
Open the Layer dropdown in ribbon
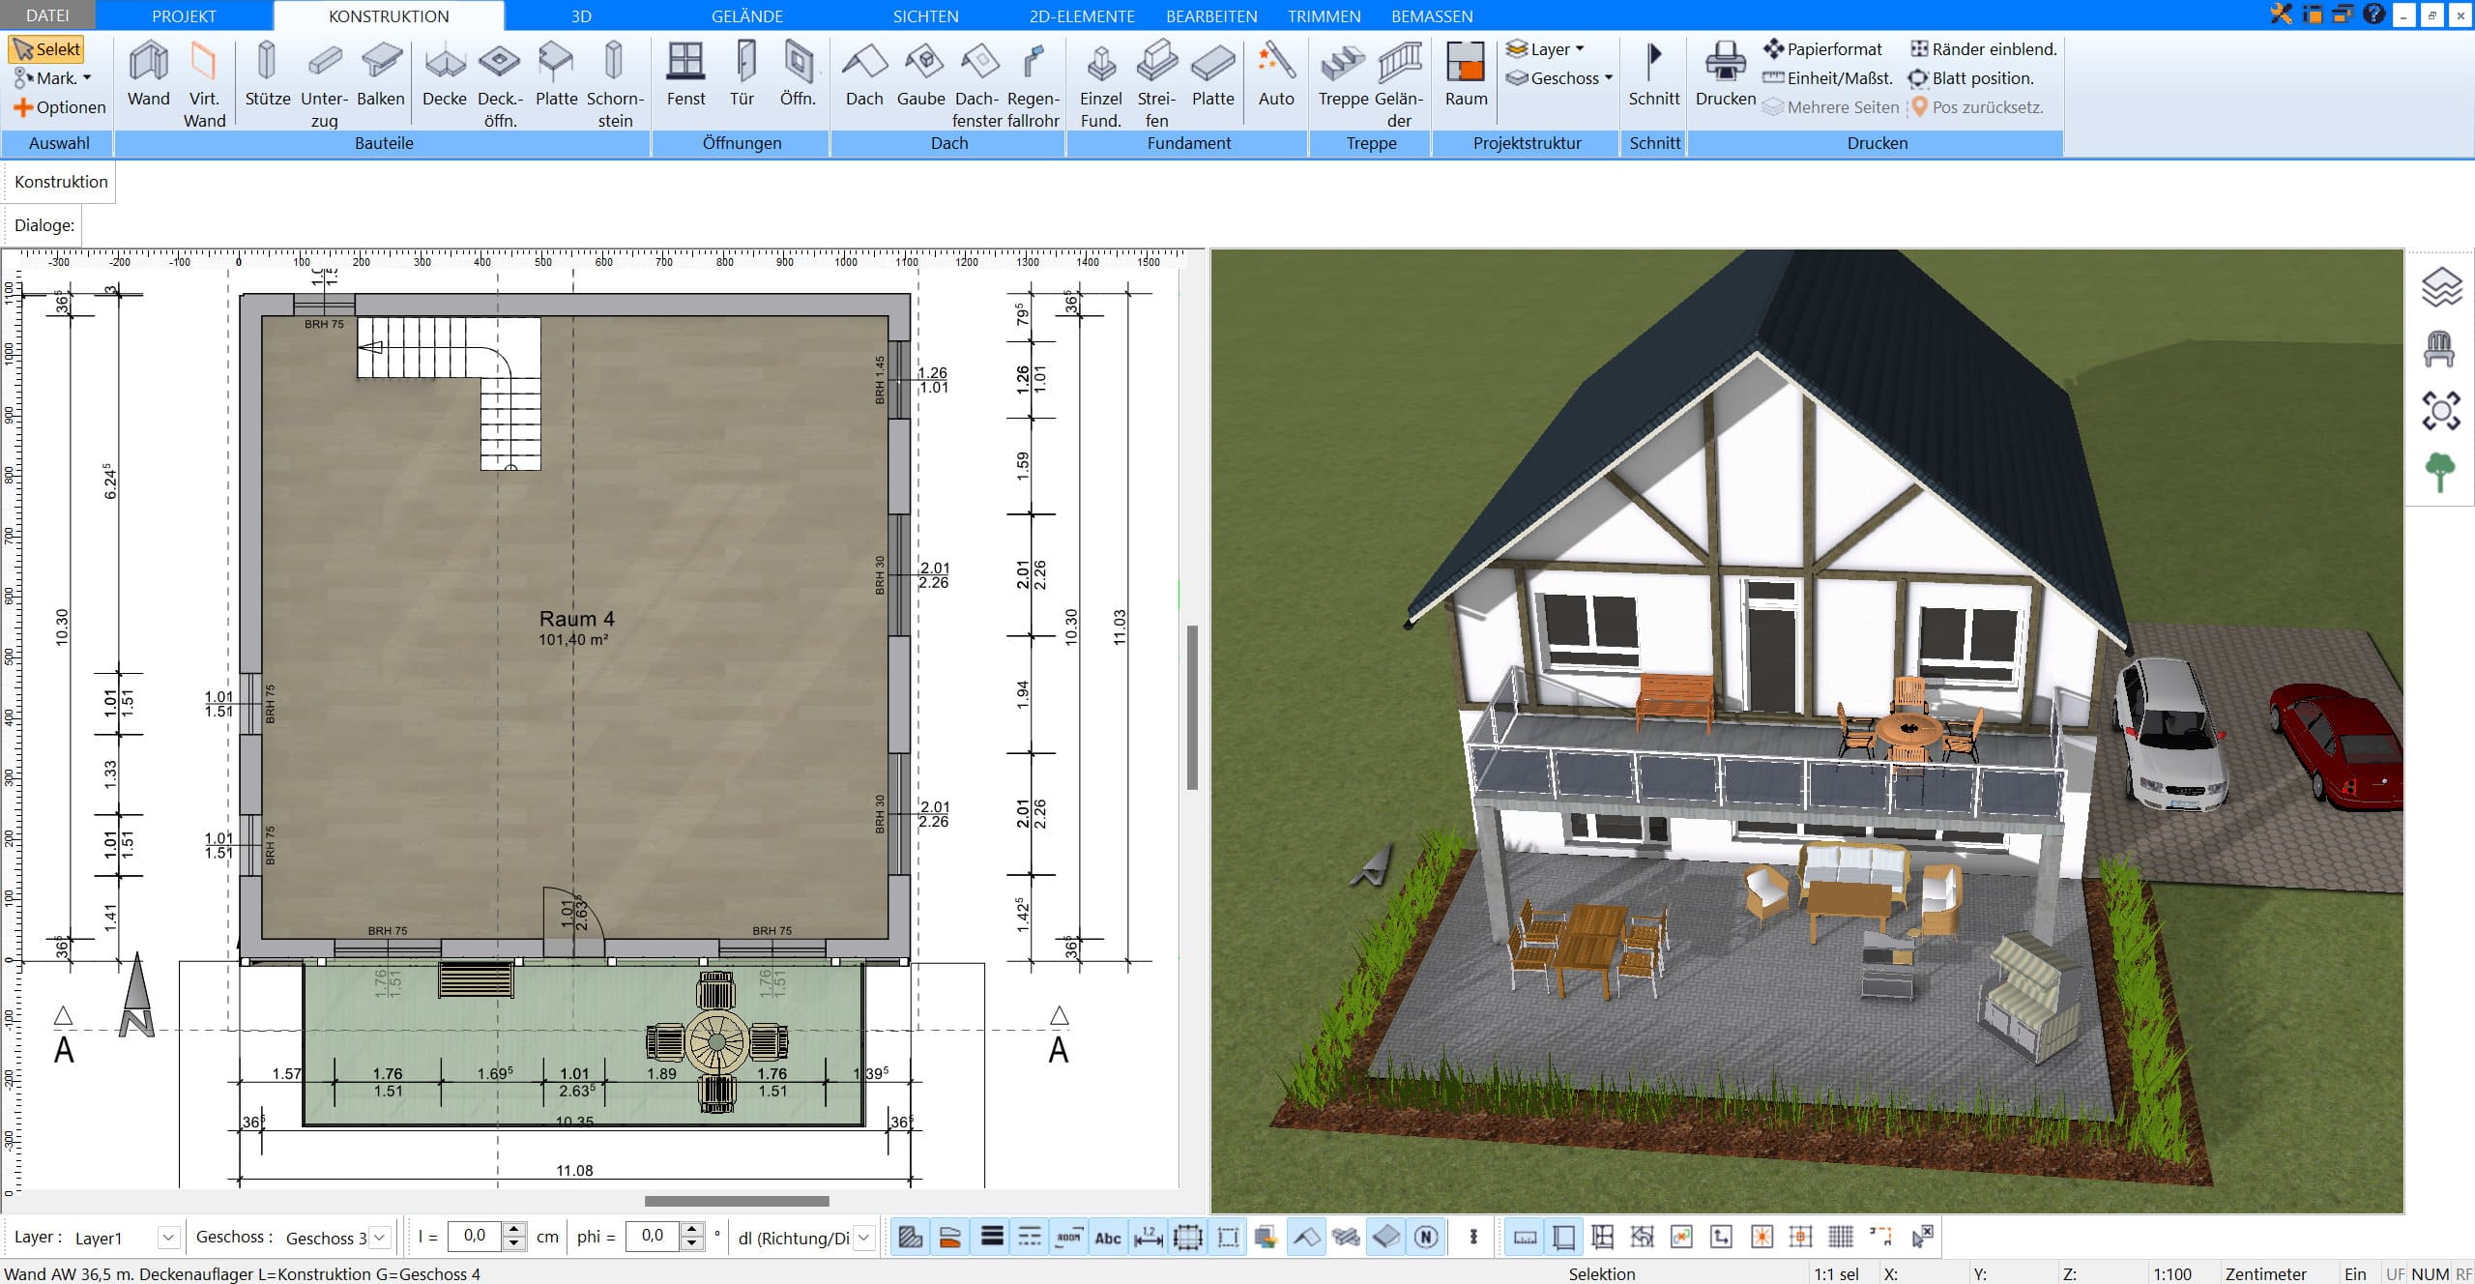1545,48
